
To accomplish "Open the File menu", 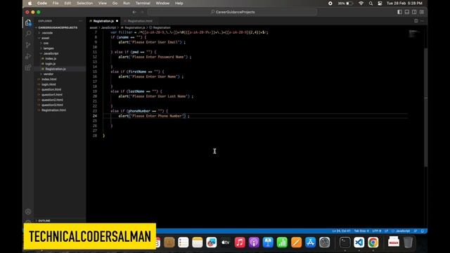I will click(x=56, y=4).
